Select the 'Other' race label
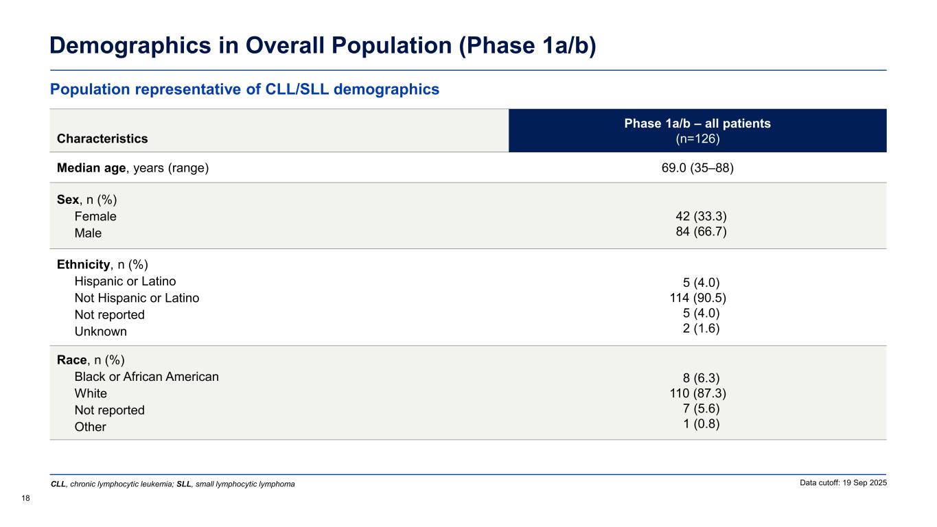Viewport: 937px width, 527px height. pyautogui.click(x=90, y=427)
